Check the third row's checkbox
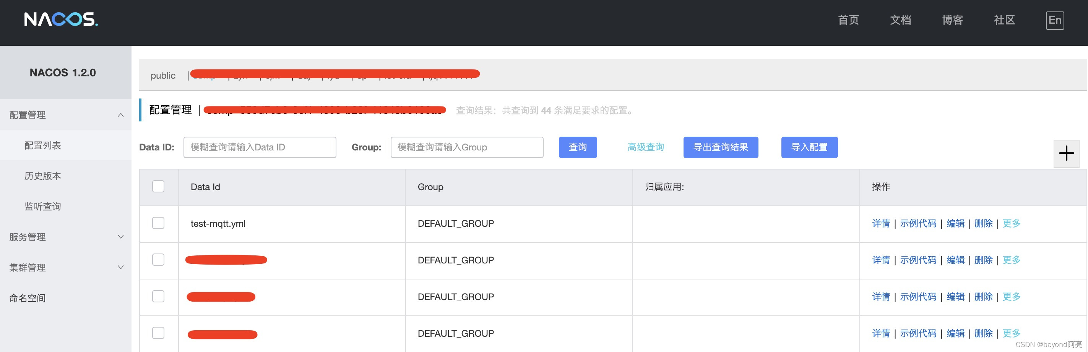 coord(158,296)
